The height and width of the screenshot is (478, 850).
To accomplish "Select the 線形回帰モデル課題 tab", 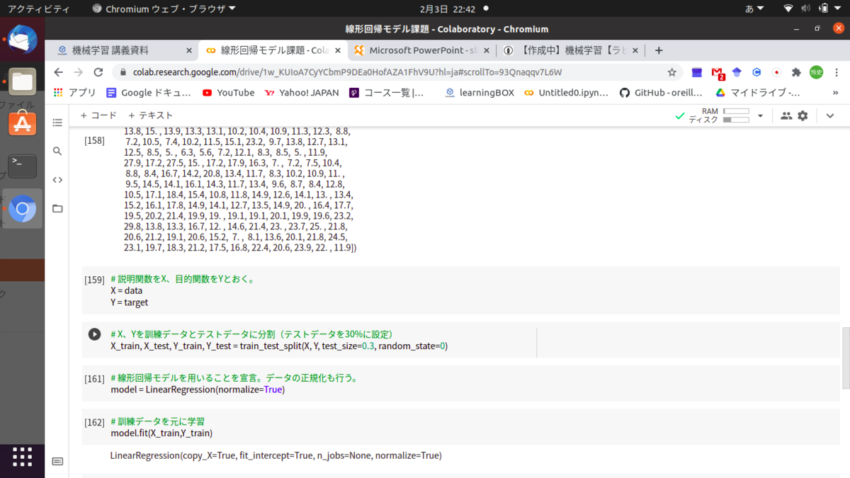I will 273,50.
